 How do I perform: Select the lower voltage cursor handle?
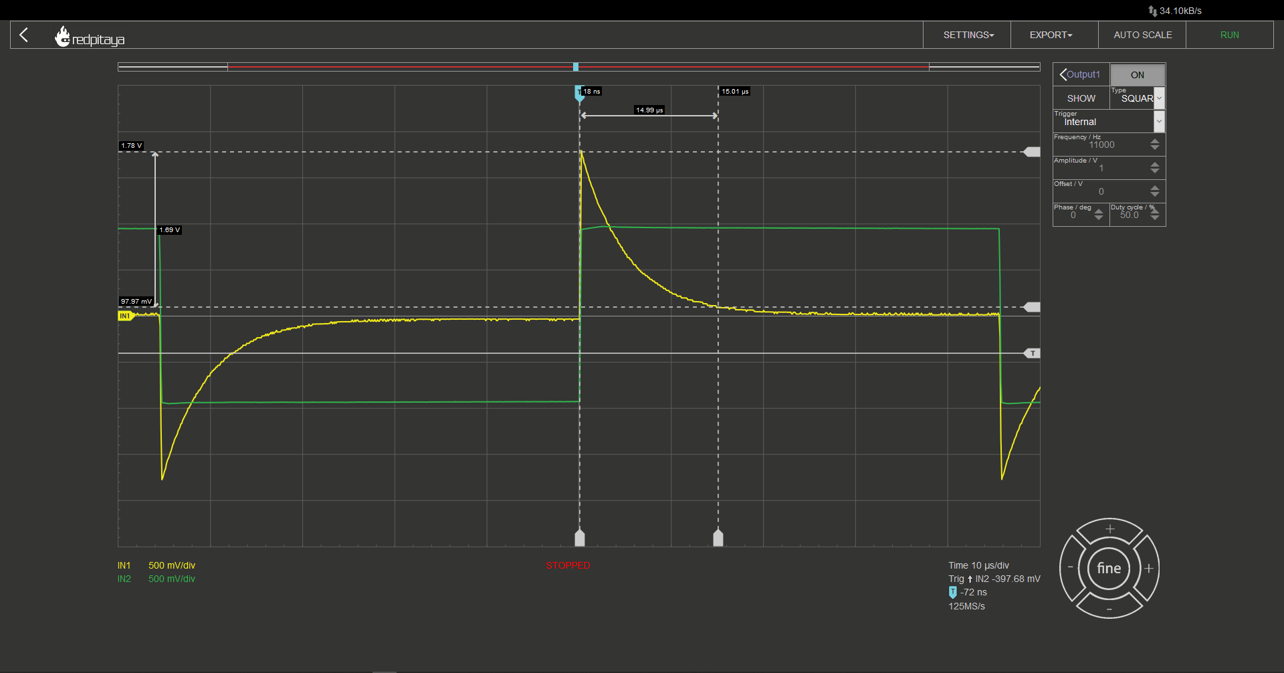1033,307
